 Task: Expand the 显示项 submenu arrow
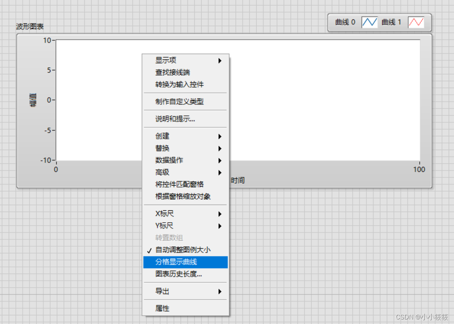(x=220, y=60)
